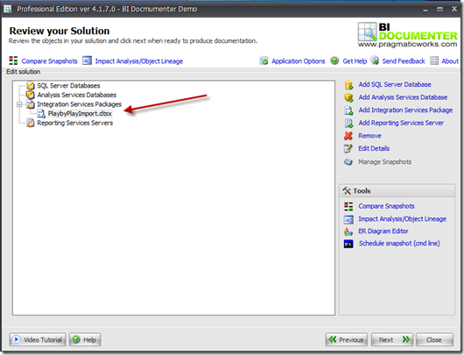Click Add Integration Services Package icon
This screenshot has height=355, width=464.
point(348,110)
